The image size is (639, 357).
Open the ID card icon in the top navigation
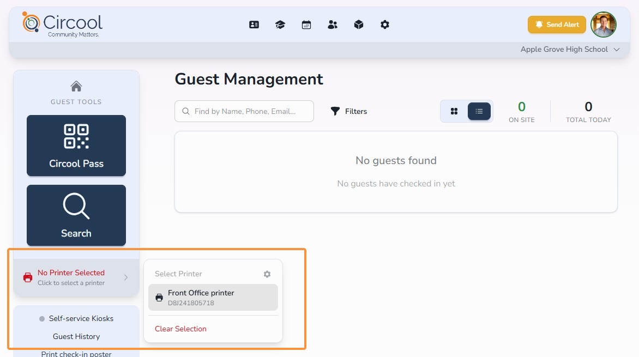click(x=254, y=25)
